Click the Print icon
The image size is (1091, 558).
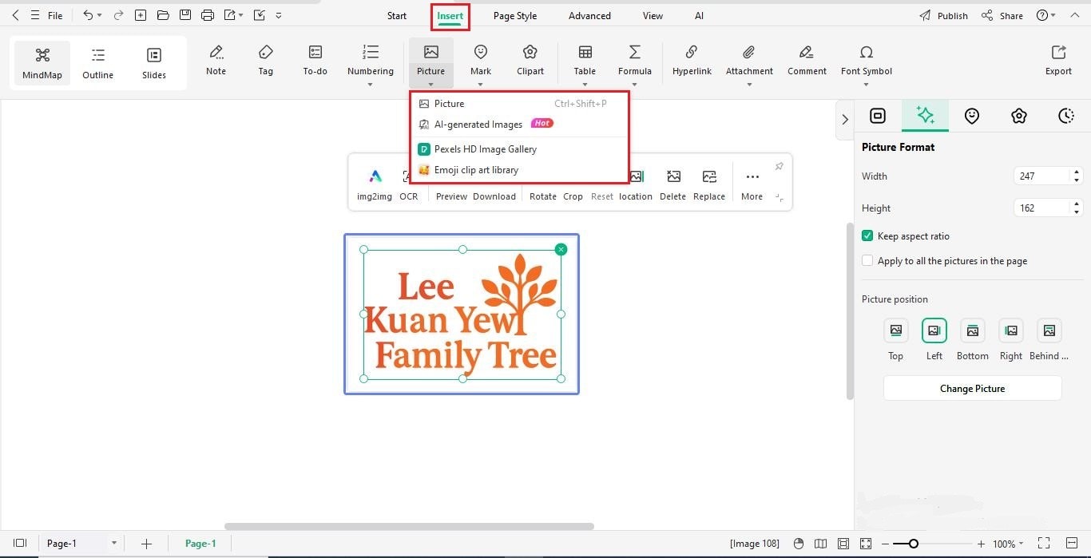[208, 15]
